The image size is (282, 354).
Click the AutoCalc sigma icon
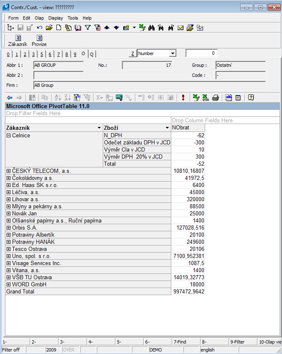point(100,98)
